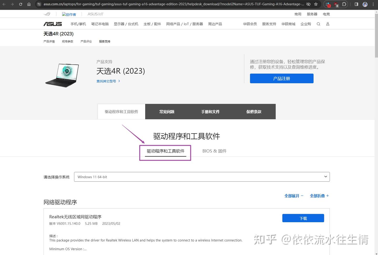This screenshot has width=378, height=255.
Task: Go to ASUS home via the logo
Action: click(x=52, y=24)
